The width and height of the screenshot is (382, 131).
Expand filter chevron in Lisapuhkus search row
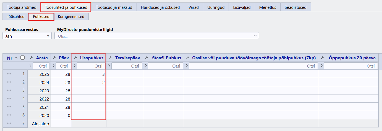pyautogui.click(x=74, y=66)
